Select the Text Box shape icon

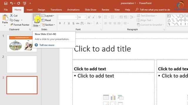point(169,16)
